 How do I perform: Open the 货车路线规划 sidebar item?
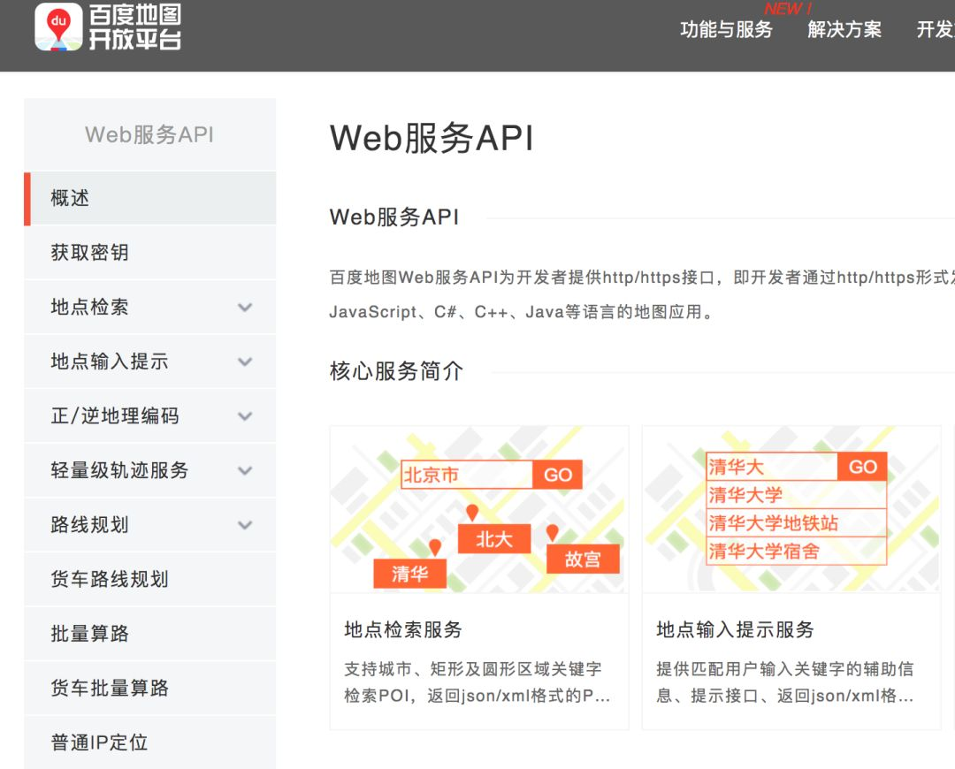149,579
